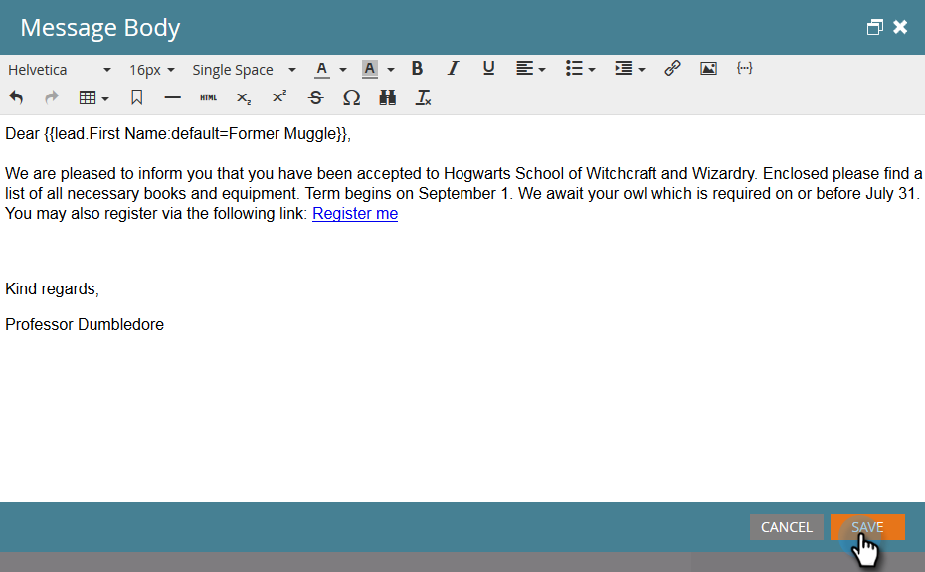The height and width of the screenshot is (572, 925).
Task: Insert a hyperlink with the link icon
Action: pos(672,69)
